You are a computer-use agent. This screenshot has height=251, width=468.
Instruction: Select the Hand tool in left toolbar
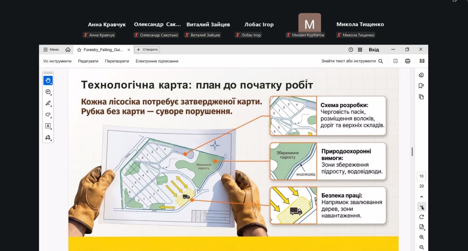click(48, 80)
